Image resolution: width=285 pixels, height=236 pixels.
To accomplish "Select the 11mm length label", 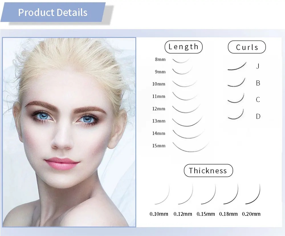I will [159, 96].
